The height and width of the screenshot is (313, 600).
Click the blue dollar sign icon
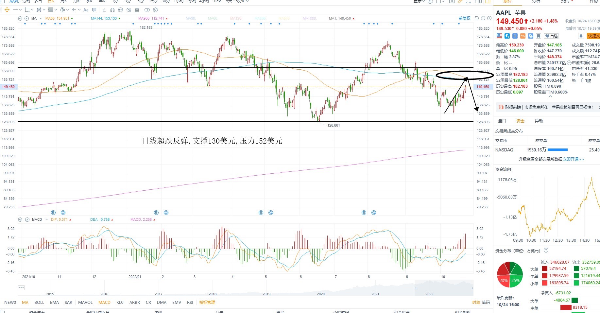[515, 36]
